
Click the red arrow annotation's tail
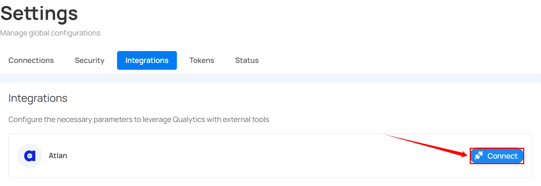pos(385,135)
